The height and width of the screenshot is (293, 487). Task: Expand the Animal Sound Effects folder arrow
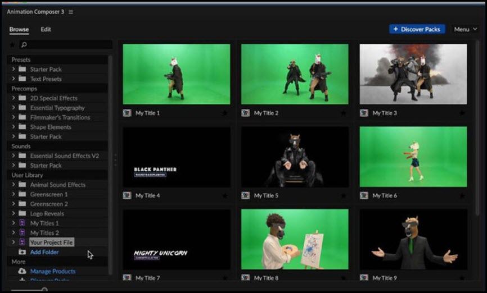pyautogui.click(x=13, y=184)
